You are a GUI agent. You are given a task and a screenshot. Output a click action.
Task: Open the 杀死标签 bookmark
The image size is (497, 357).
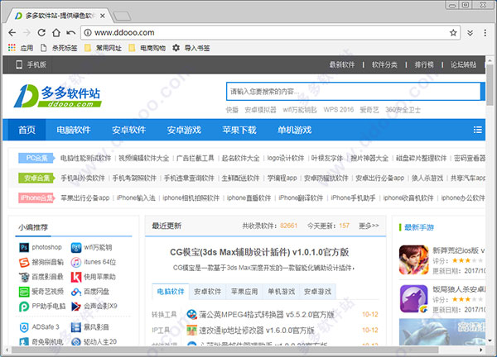pos(60,48)
